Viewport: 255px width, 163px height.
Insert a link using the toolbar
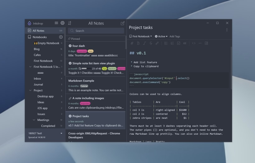157,43
